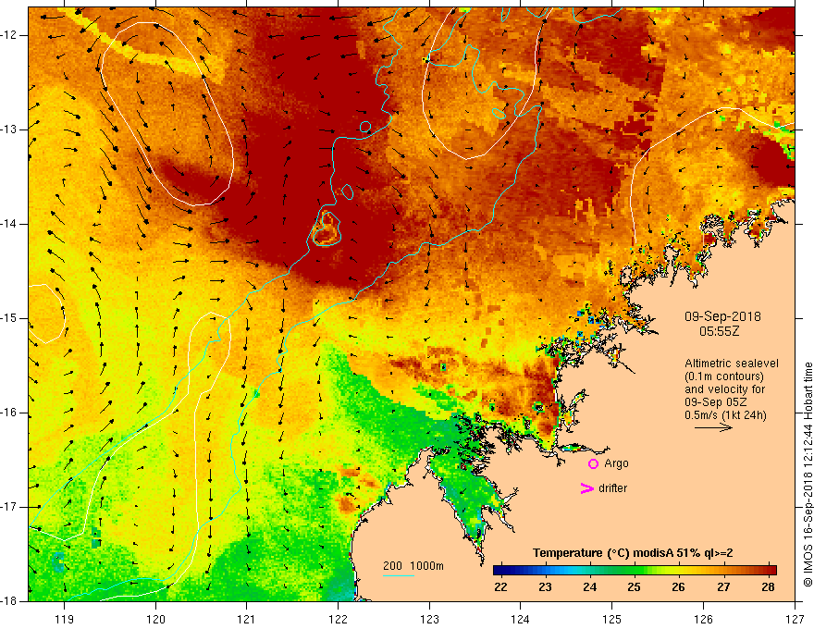Screen dimensions: 814x629
Task: Click the magenta drifter arrow legend icon
Action: (586, 488)
